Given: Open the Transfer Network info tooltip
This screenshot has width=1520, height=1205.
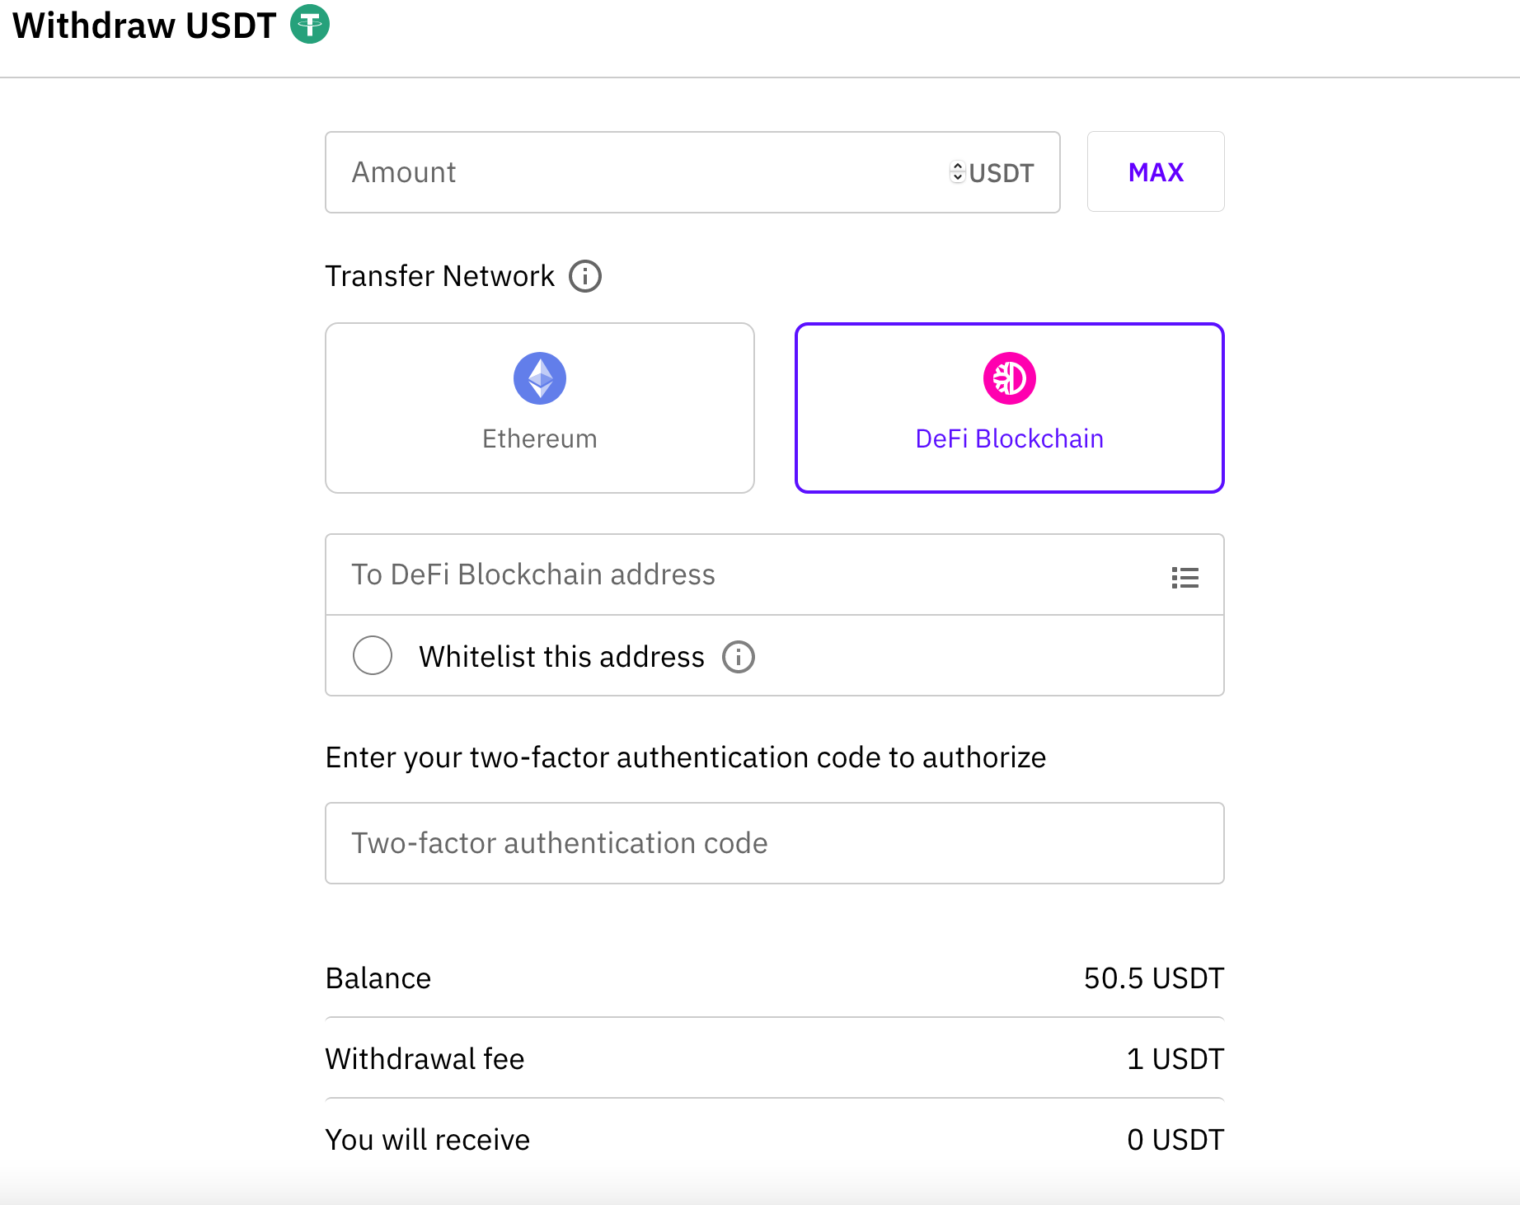Looking at the screenshot, I should click(585, 276).
